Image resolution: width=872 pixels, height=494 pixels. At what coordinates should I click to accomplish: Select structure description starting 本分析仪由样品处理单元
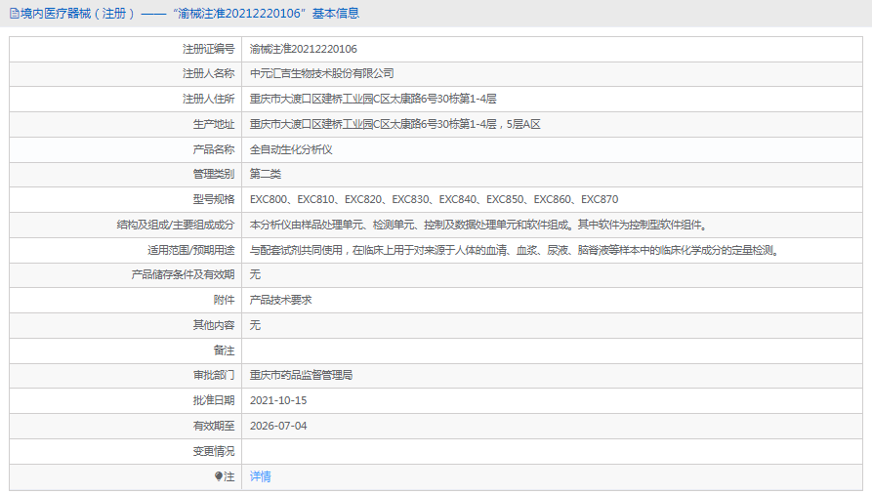pos(478,225)
